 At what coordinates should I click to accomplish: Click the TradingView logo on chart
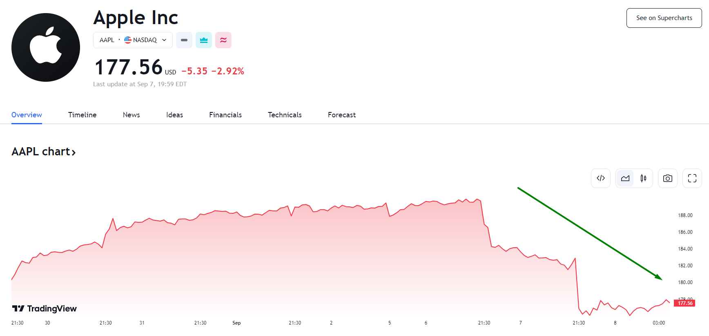(45, 309)
